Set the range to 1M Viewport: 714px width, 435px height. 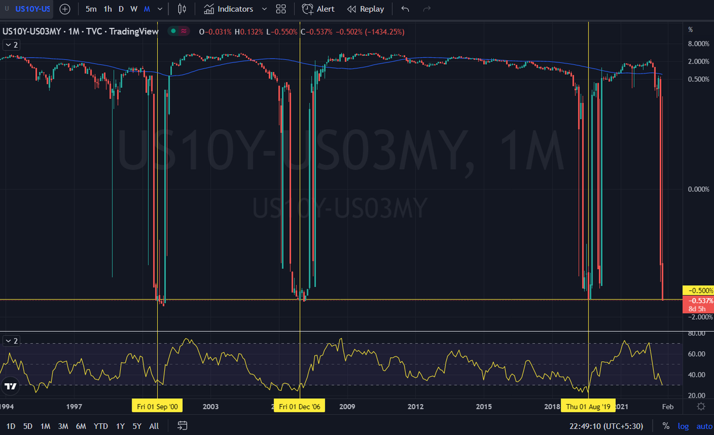click(45, 426)
